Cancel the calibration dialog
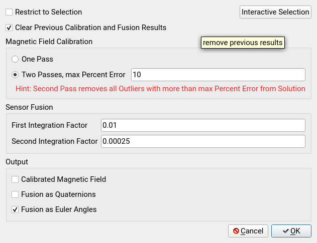 (x=248, y=231)
